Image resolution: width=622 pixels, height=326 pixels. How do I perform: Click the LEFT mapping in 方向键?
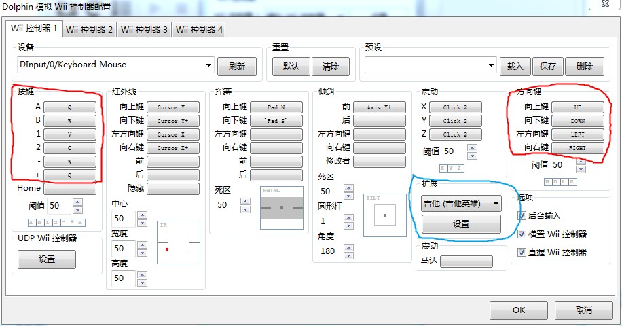click(x=578, y=134)
